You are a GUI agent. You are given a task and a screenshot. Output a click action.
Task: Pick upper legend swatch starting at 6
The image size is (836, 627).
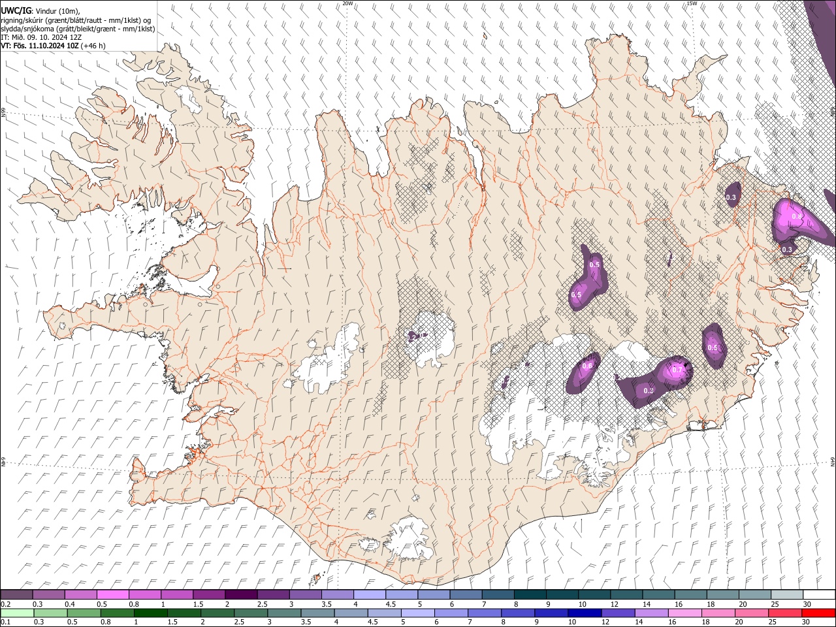[x=465, y=595]
